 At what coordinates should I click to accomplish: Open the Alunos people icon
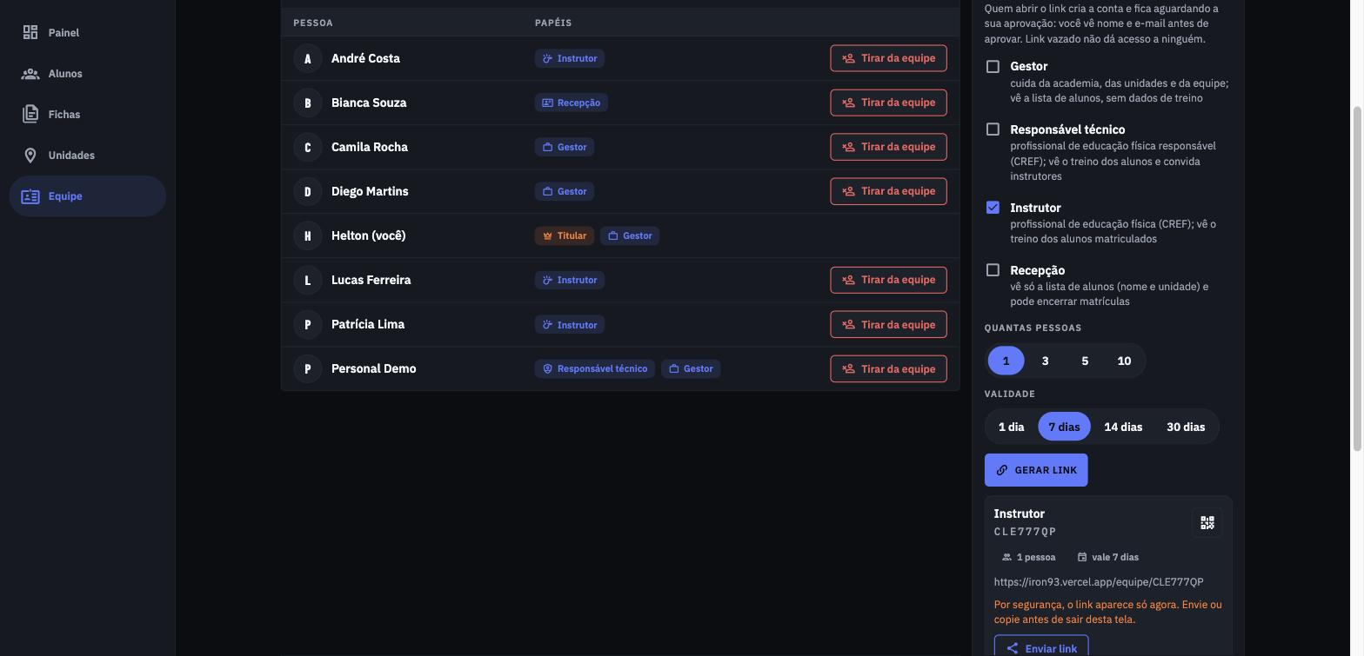coord(30,74)
